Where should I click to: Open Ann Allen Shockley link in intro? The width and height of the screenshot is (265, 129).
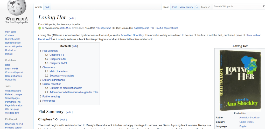point(132,35)
